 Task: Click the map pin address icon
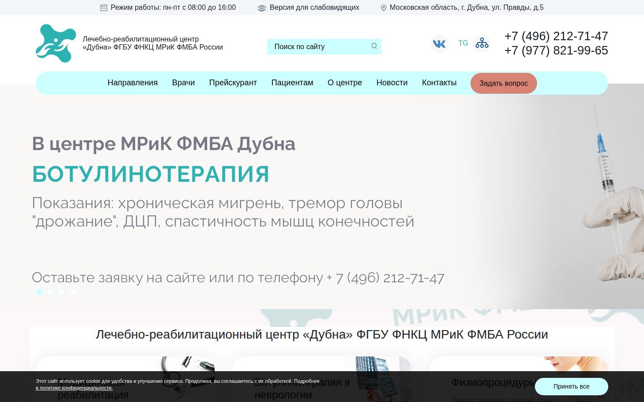click(383, 8)
